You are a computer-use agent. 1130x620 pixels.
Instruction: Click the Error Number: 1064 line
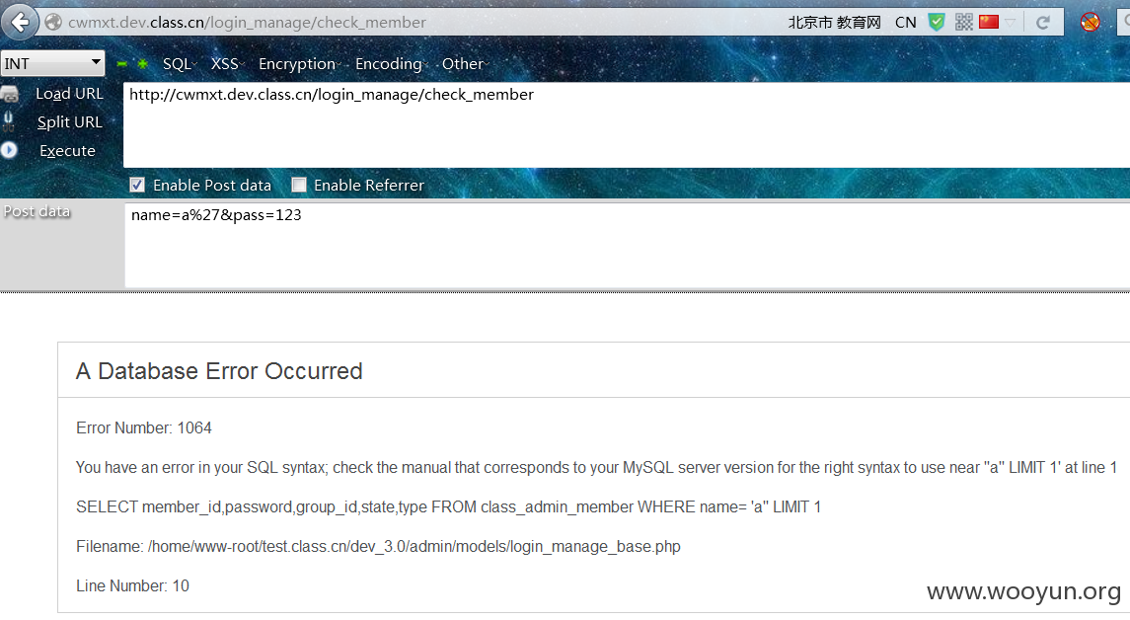(144, 427)
